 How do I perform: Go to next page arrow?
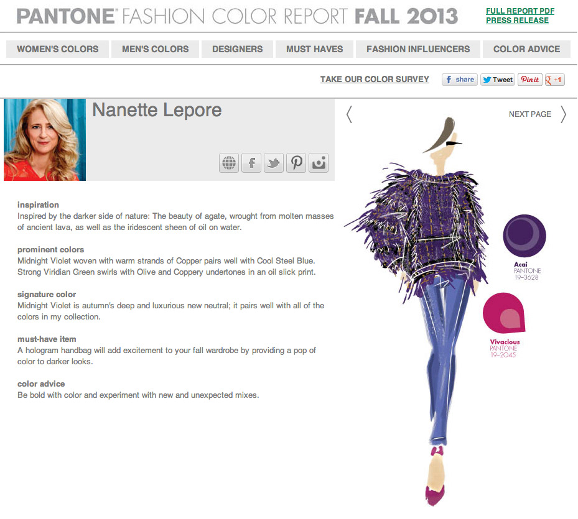point(563,114)
